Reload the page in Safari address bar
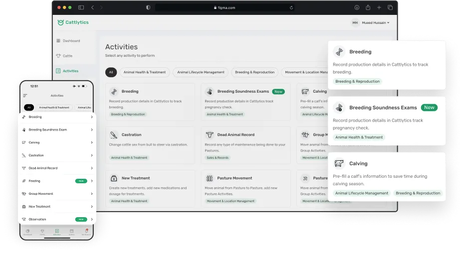The height and width of the screenshot is (253, 464). click(x=291, y=7)
